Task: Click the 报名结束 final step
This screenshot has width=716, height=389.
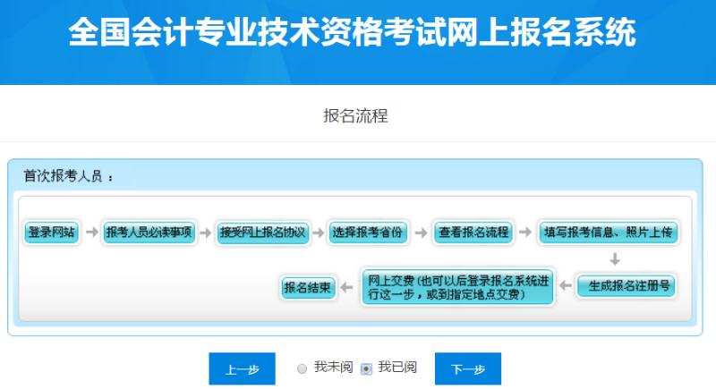Action: [x=308, y=287]
